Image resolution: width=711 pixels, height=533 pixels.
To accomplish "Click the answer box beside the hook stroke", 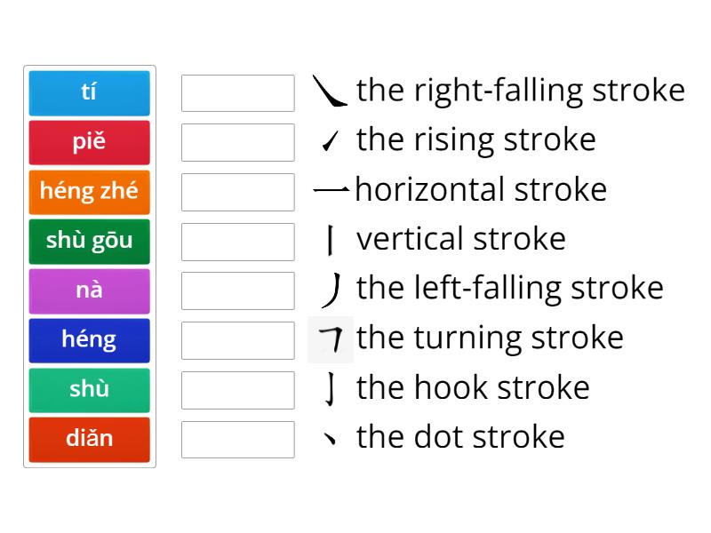I will (237, 389).
